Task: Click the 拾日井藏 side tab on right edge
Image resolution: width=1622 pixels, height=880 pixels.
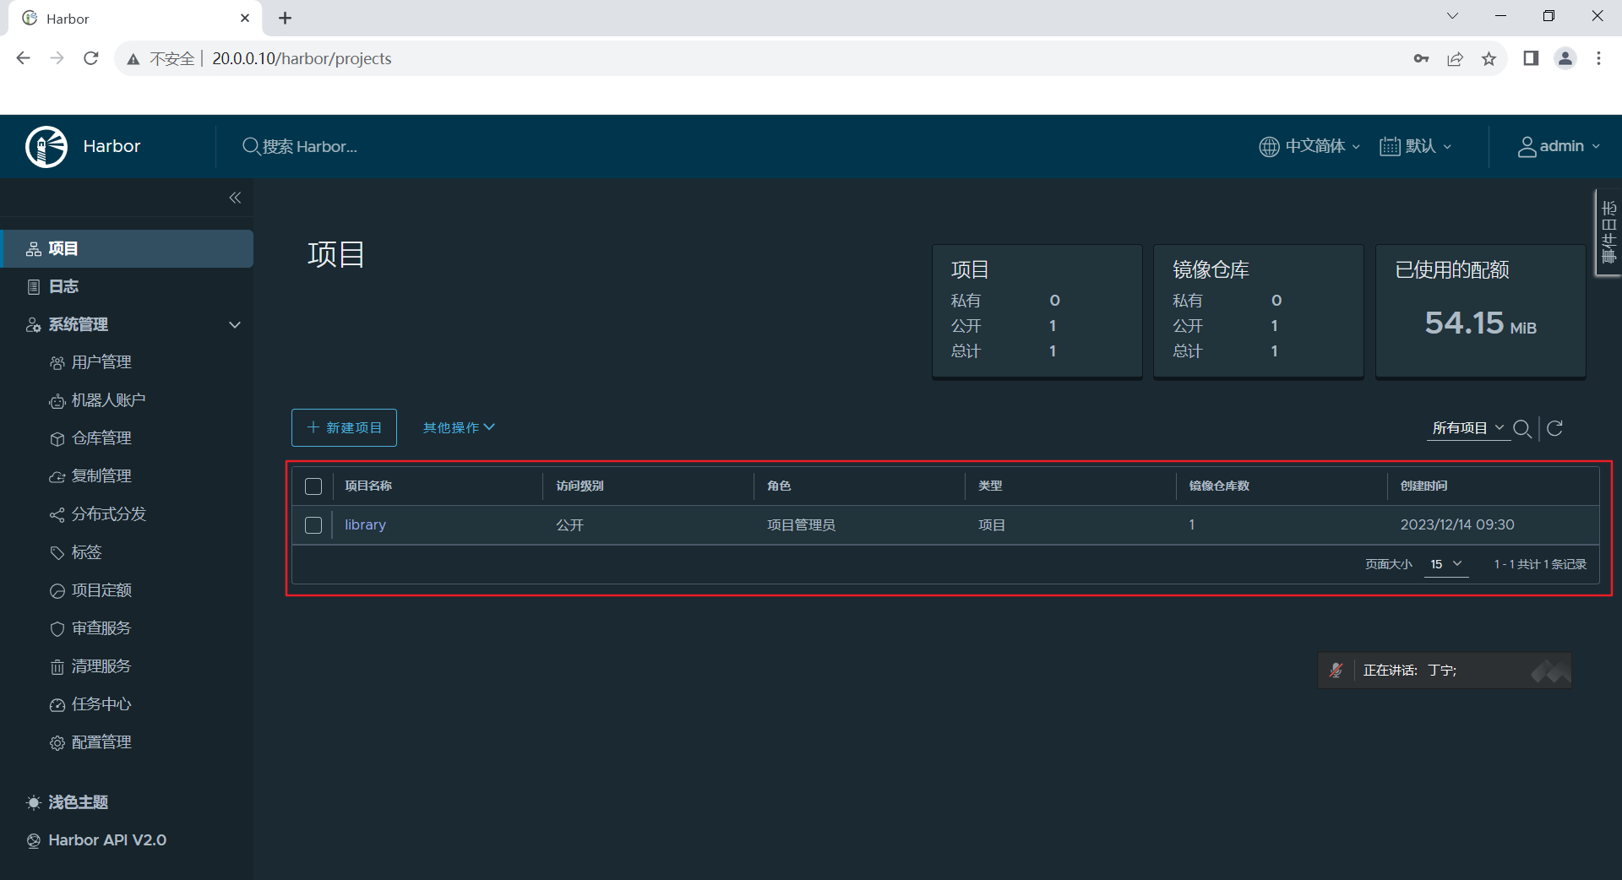Action: point(1608,232)
